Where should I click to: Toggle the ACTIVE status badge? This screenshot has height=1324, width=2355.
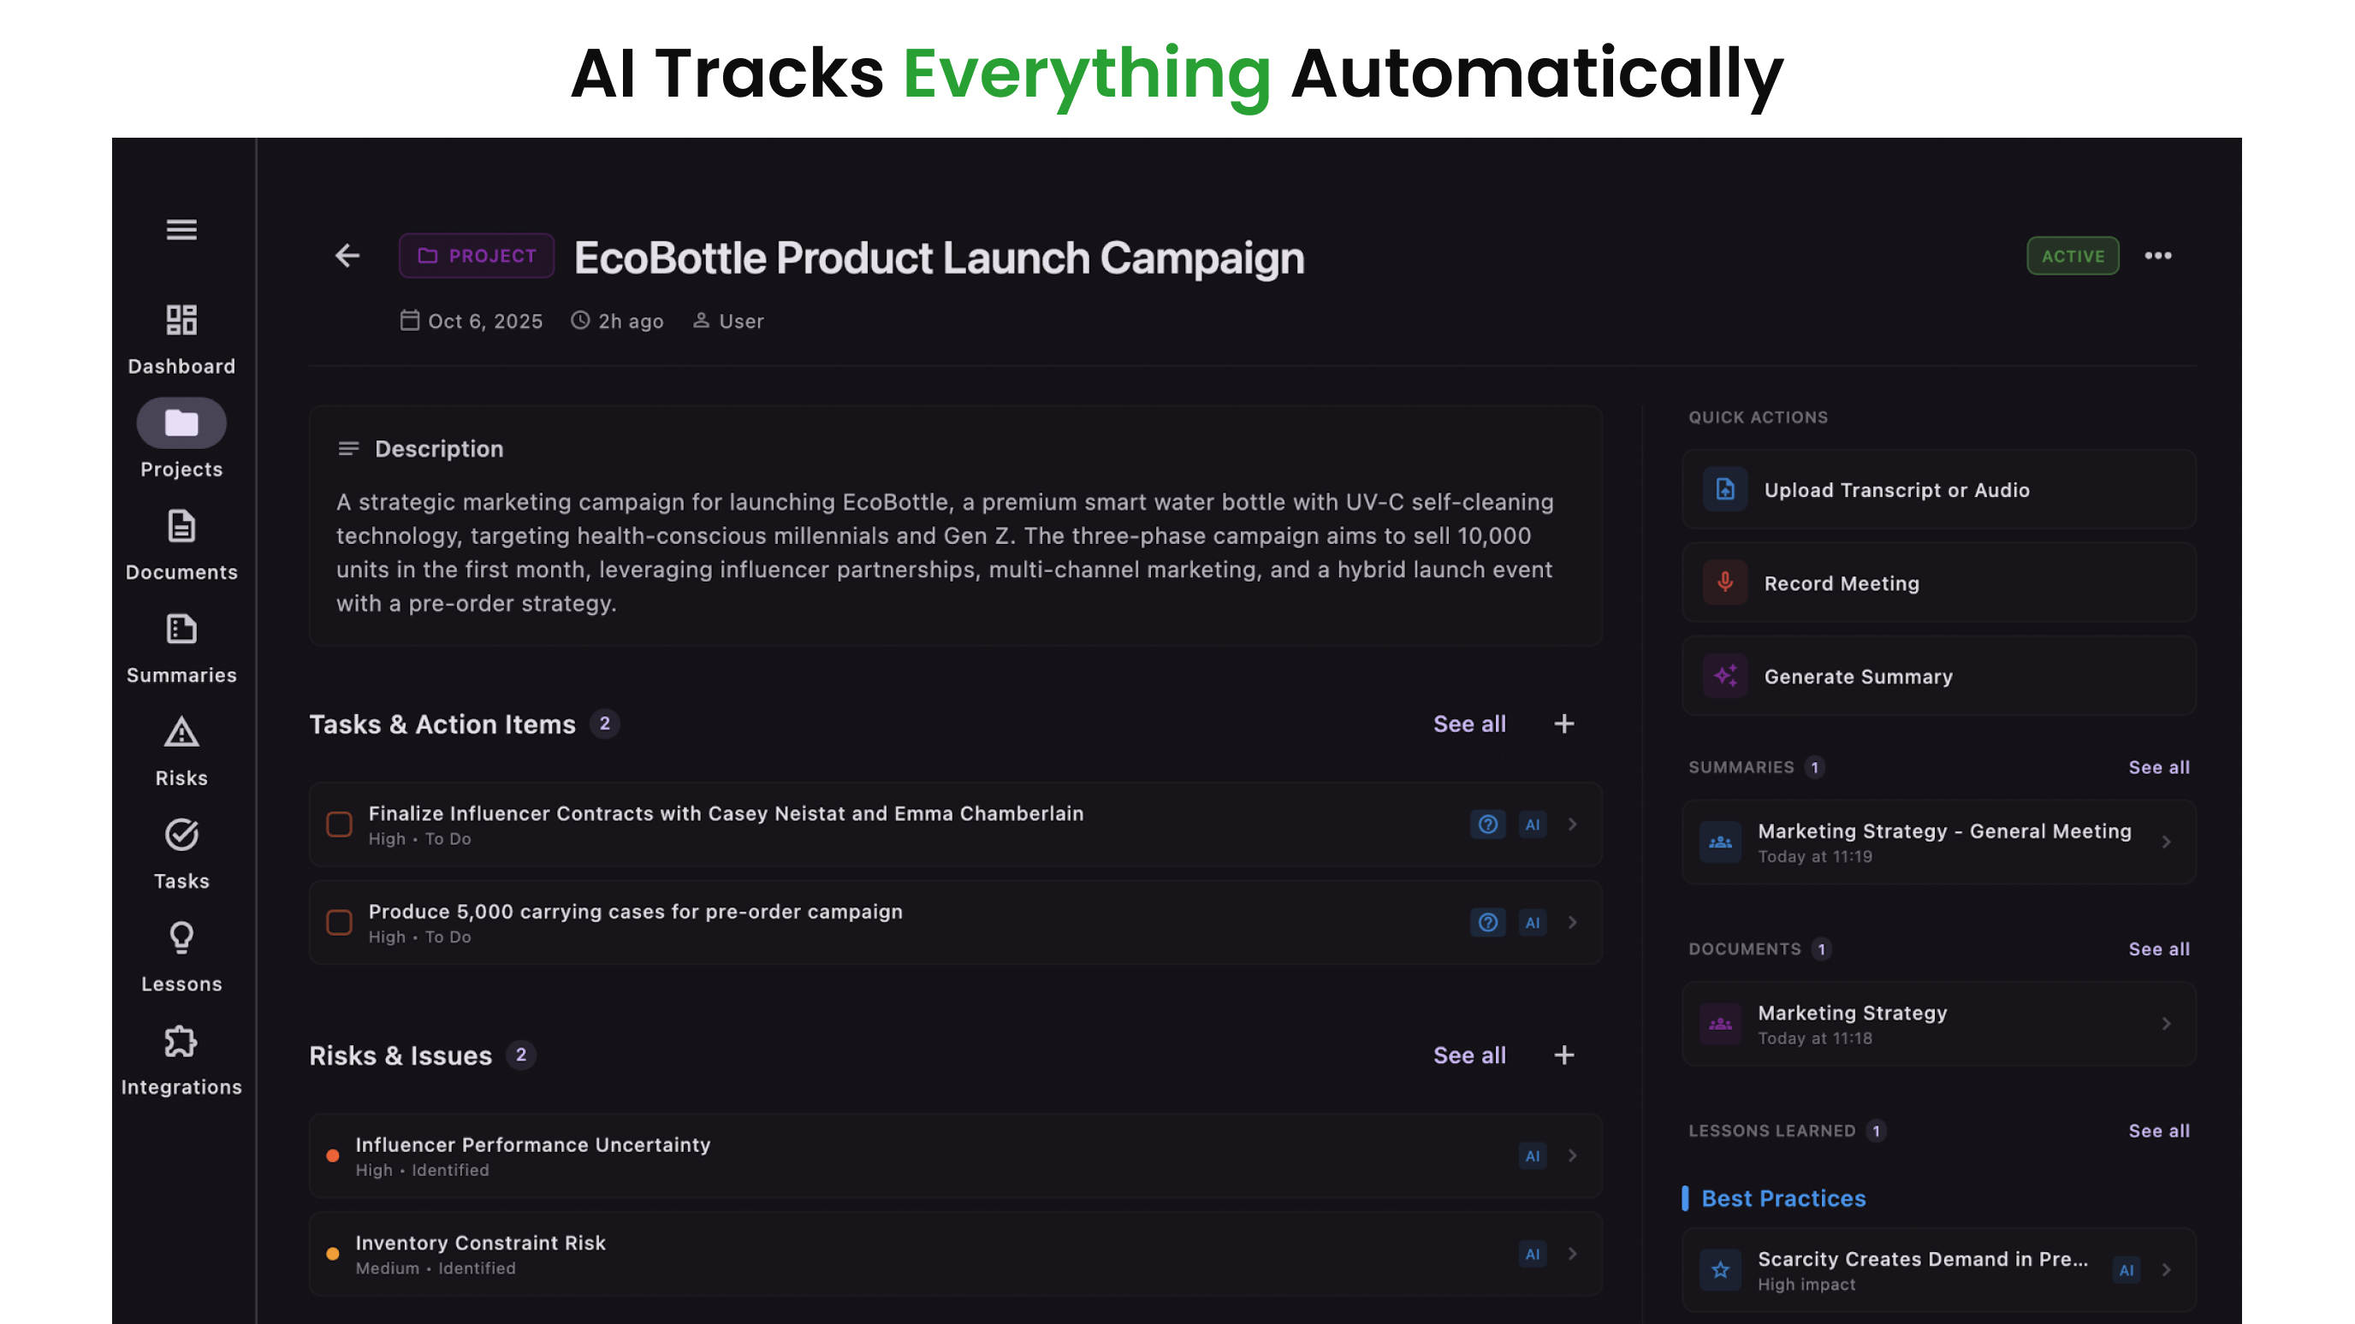[x=2073, y=256]
